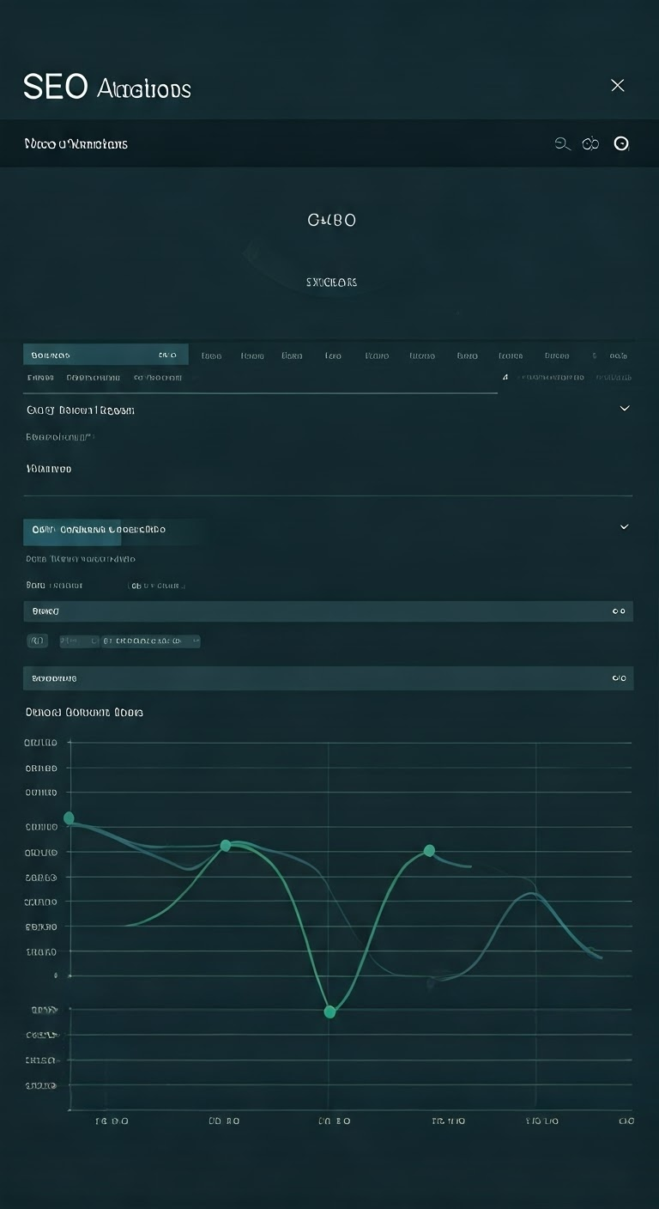Toggle the highlighted first tab's switch control
The width and height of the screenshot is (659, 1209).
pos(168,355)
